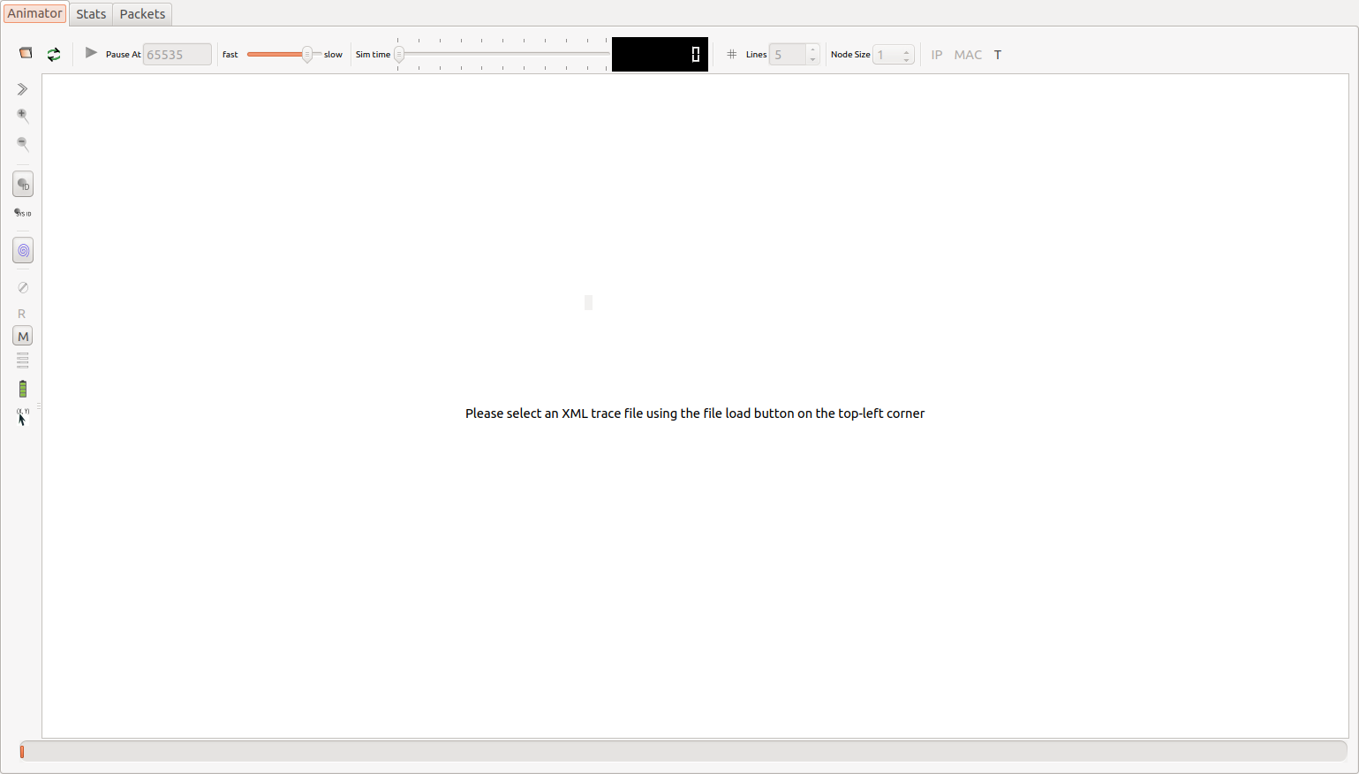
Task: Click the X,Y mouse position icon
Action: (x=23, y=416)
